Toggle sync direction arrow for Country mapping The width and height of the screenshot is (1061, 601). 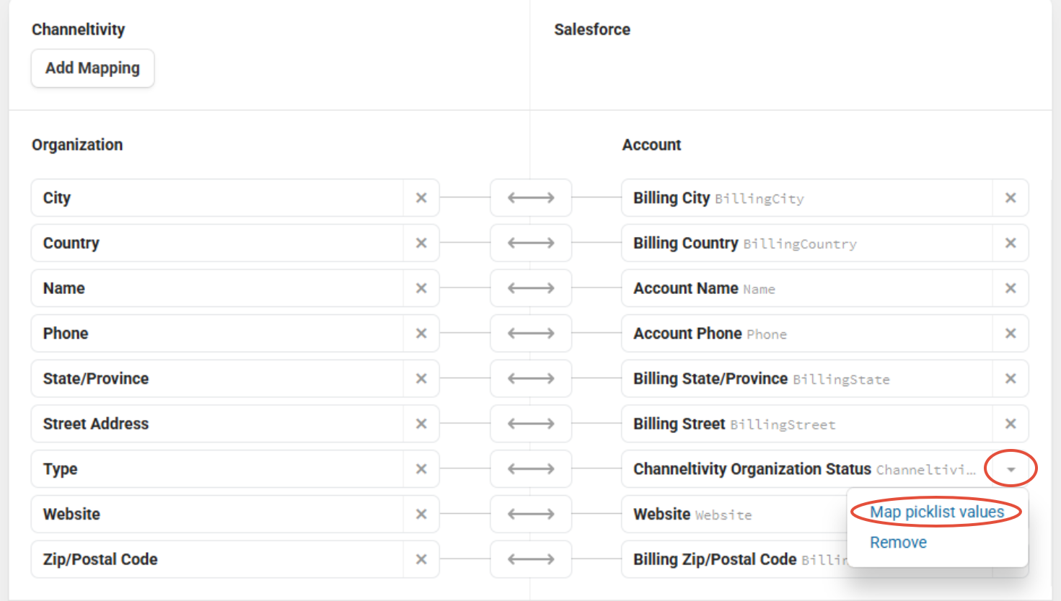click(x=531, y=243)
